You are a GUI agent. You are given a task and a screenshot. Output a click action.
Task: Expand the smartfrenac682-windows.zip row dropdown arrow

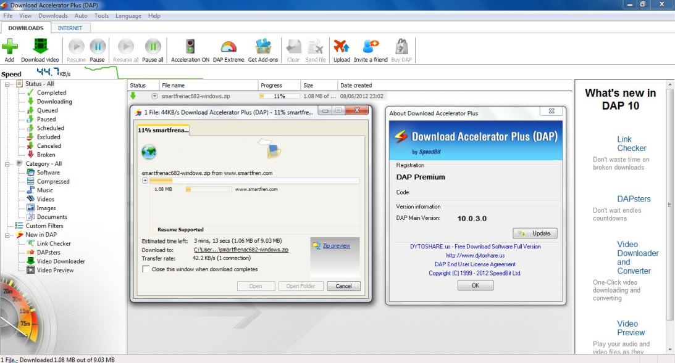tap(154, 96)
